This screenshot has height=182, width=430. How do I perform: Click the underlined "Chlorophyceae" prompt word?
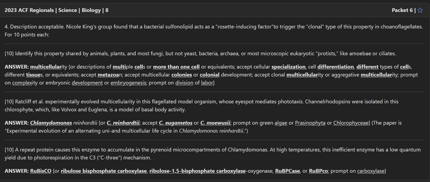(351, 123)
